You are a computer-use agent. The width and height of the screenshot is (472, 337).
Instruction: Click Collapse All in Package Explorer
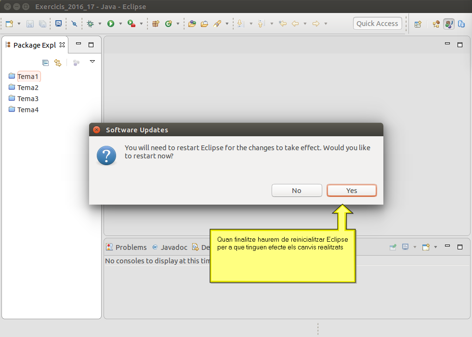pos(45,63)
